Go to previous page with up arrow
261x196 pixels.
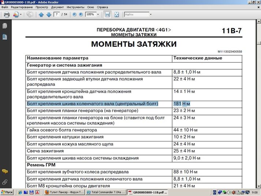(41, 15)
